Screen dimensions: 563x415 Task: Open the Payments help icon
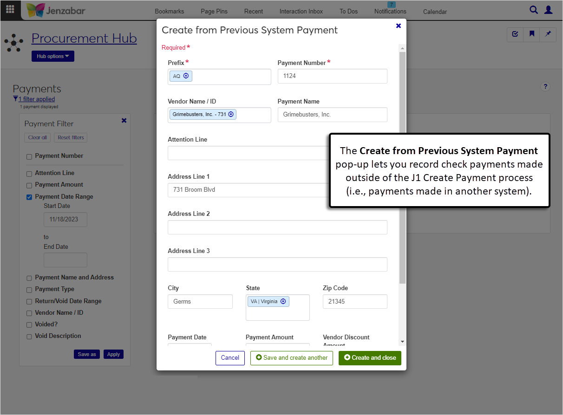click(x=546, y=86)
